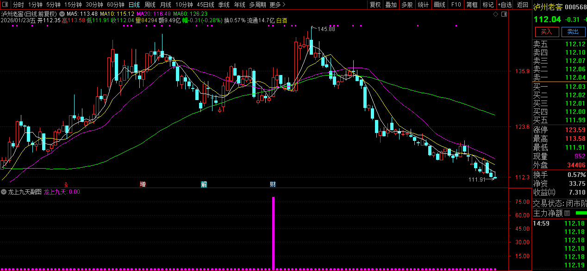
Task: Toggle the 简框 simple frame
Action: coord(472,5)
